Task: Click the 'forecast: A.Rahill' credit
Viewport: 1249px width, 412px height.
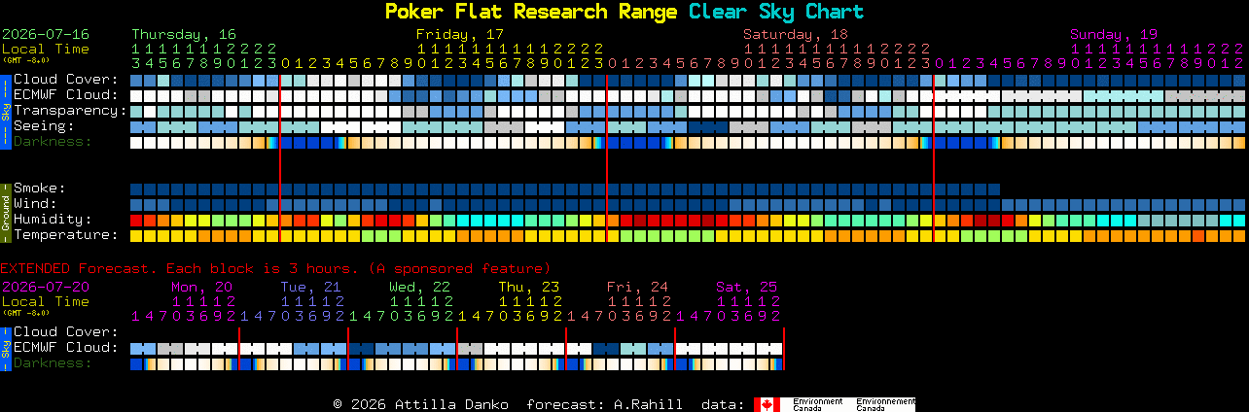Action: (604, 404)
